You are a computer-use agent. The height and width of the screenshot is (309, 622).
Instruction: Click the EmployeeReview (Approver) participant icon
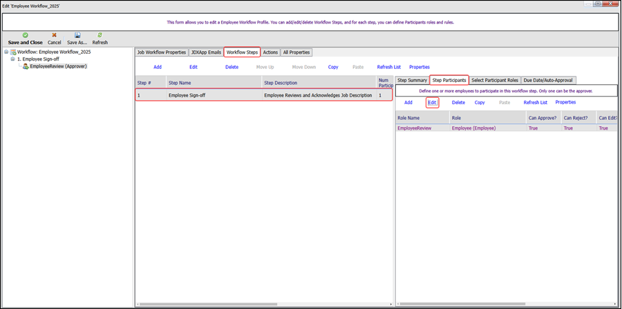26,66
